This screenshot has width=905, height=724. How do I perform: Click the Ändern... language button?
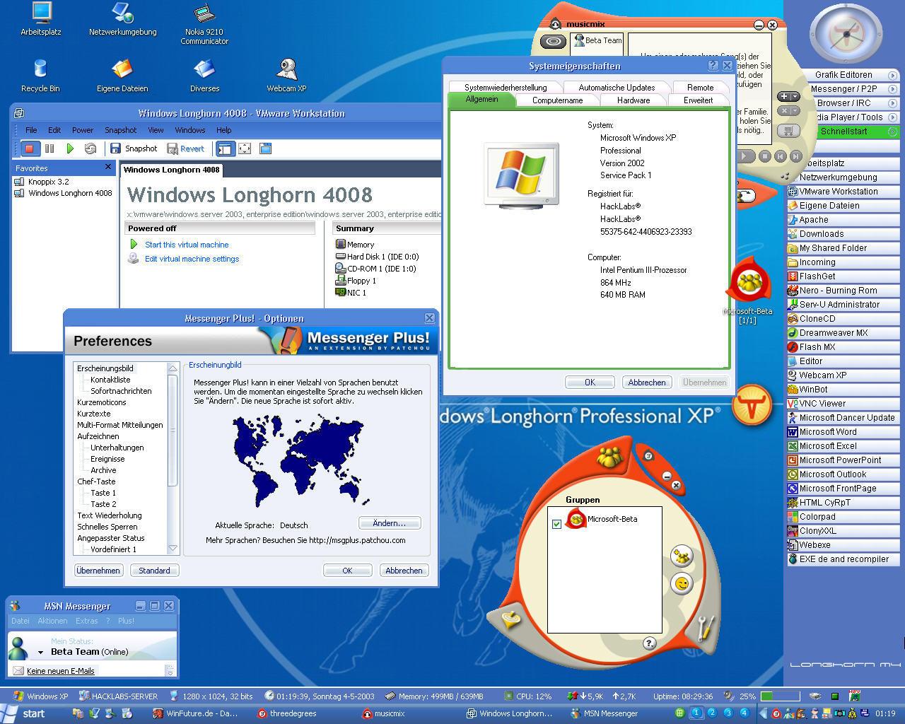(389, 523)
